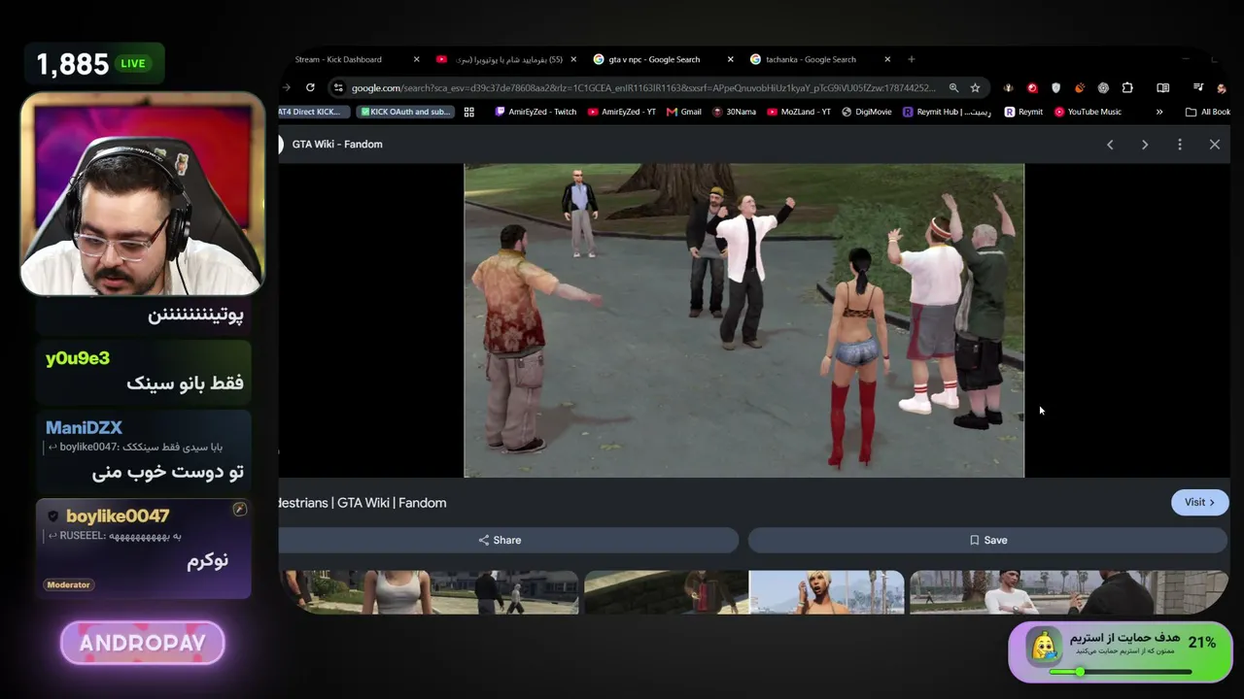The width and height of the screenshot is (1244, 699).
Task: Open the Gmail bookmark
Action: point(684,112)
